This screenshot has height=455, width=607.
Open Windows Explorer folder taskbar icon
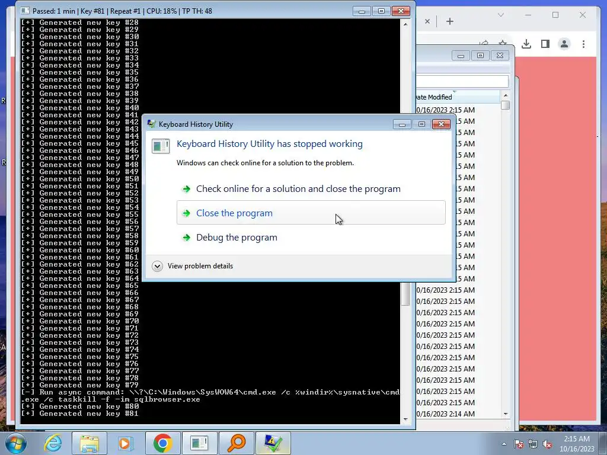pyautogui.click(x=90, y=443)
